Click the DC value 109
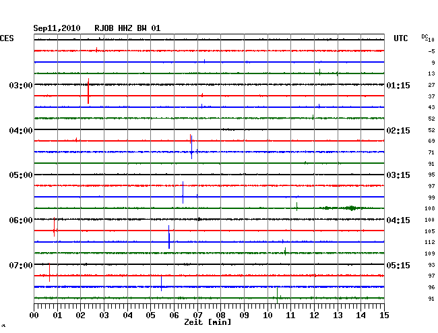 (x=430, y=253)
